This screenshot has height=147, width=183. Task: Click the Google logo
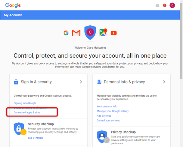pos(13,5)
